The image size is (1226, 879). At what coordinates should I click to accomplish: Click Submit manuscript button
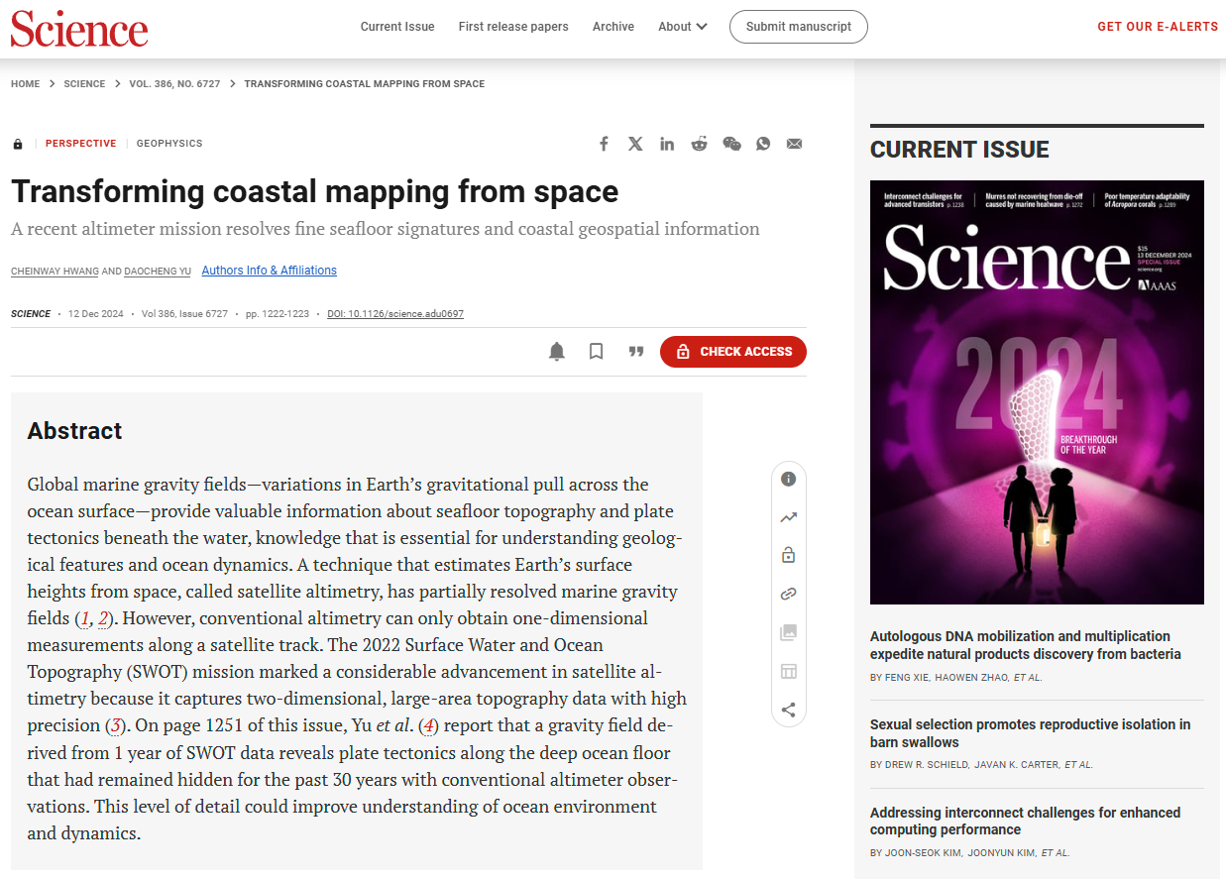pyautogui.click(x=798, y=27)
